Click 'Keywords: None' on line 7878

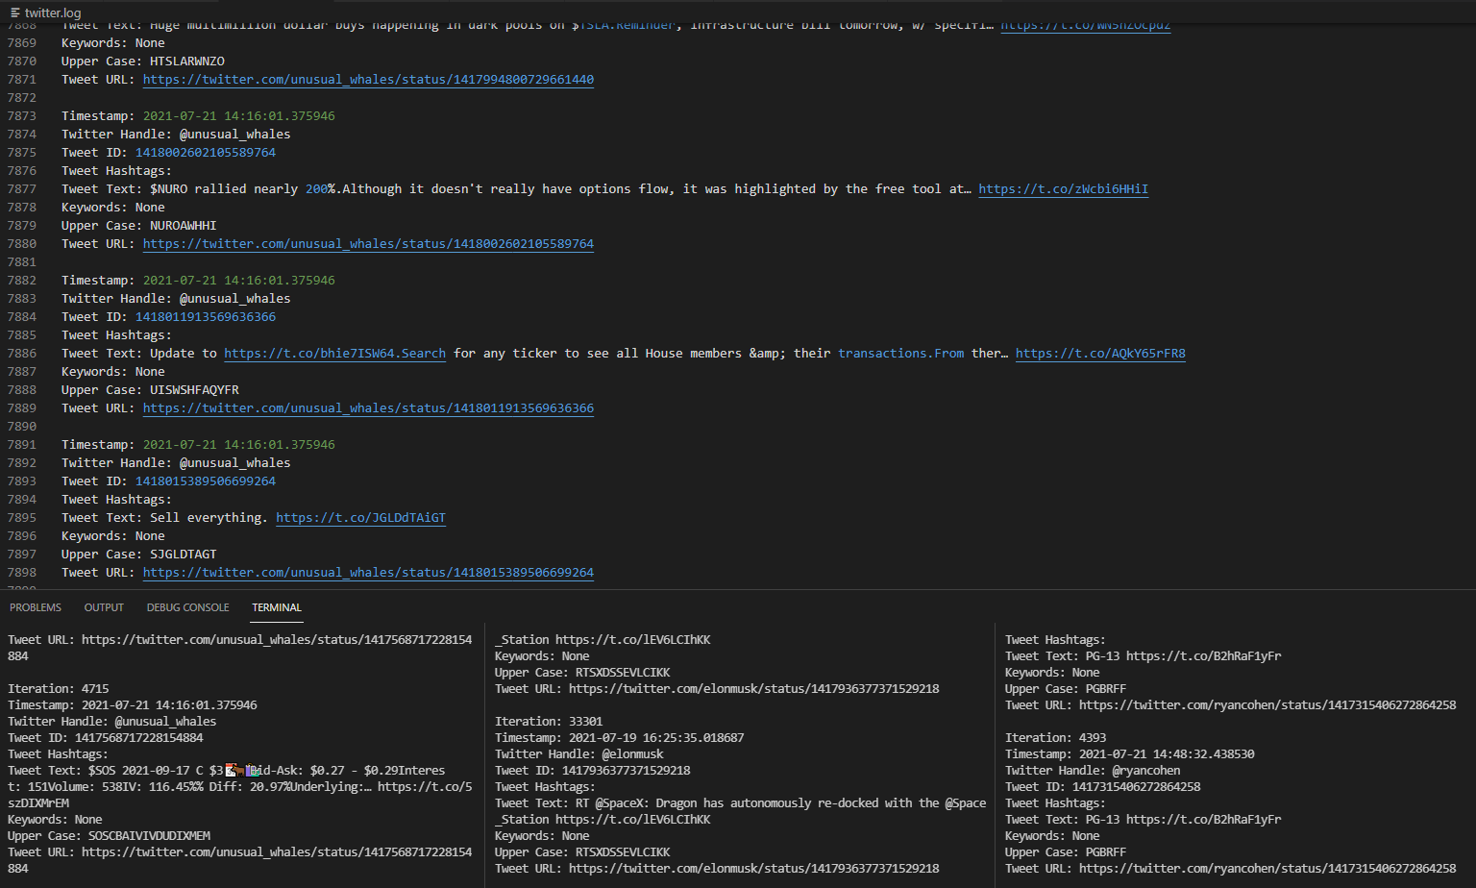point(113,208)
